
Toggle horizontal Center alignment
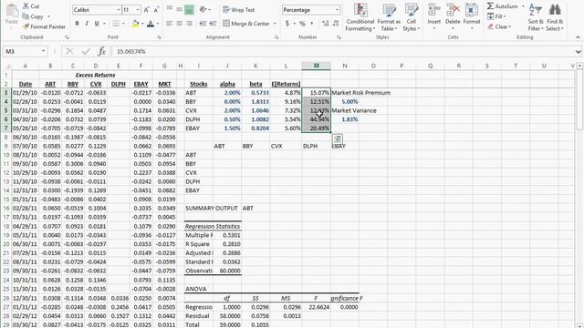pyautogui.click(x=179, y=24)
